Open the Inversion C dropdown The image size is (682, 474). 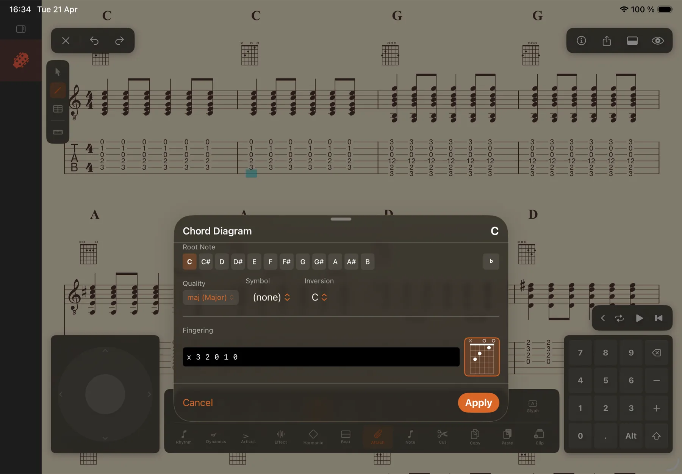319,297
